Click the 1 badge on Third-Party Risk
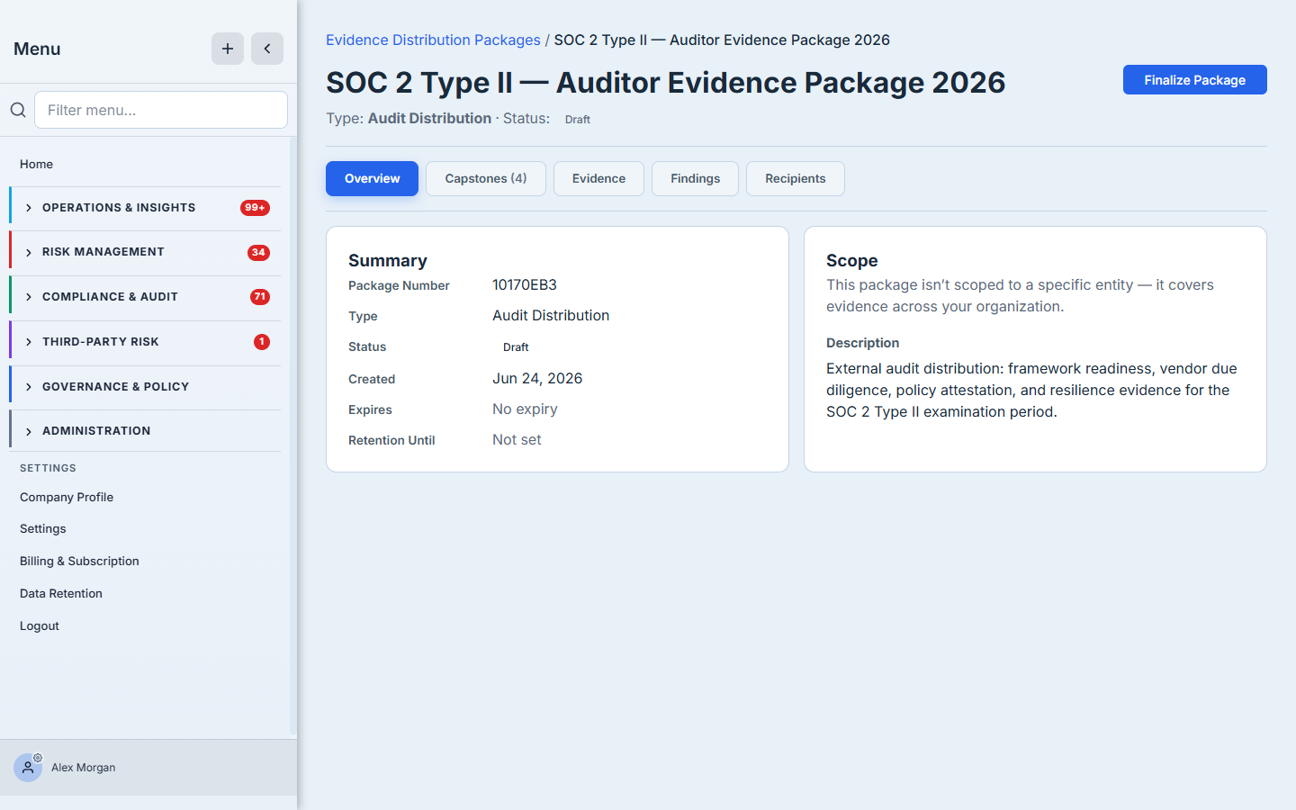The width and height of the screenshot is (1296, 810). (262, 342)
